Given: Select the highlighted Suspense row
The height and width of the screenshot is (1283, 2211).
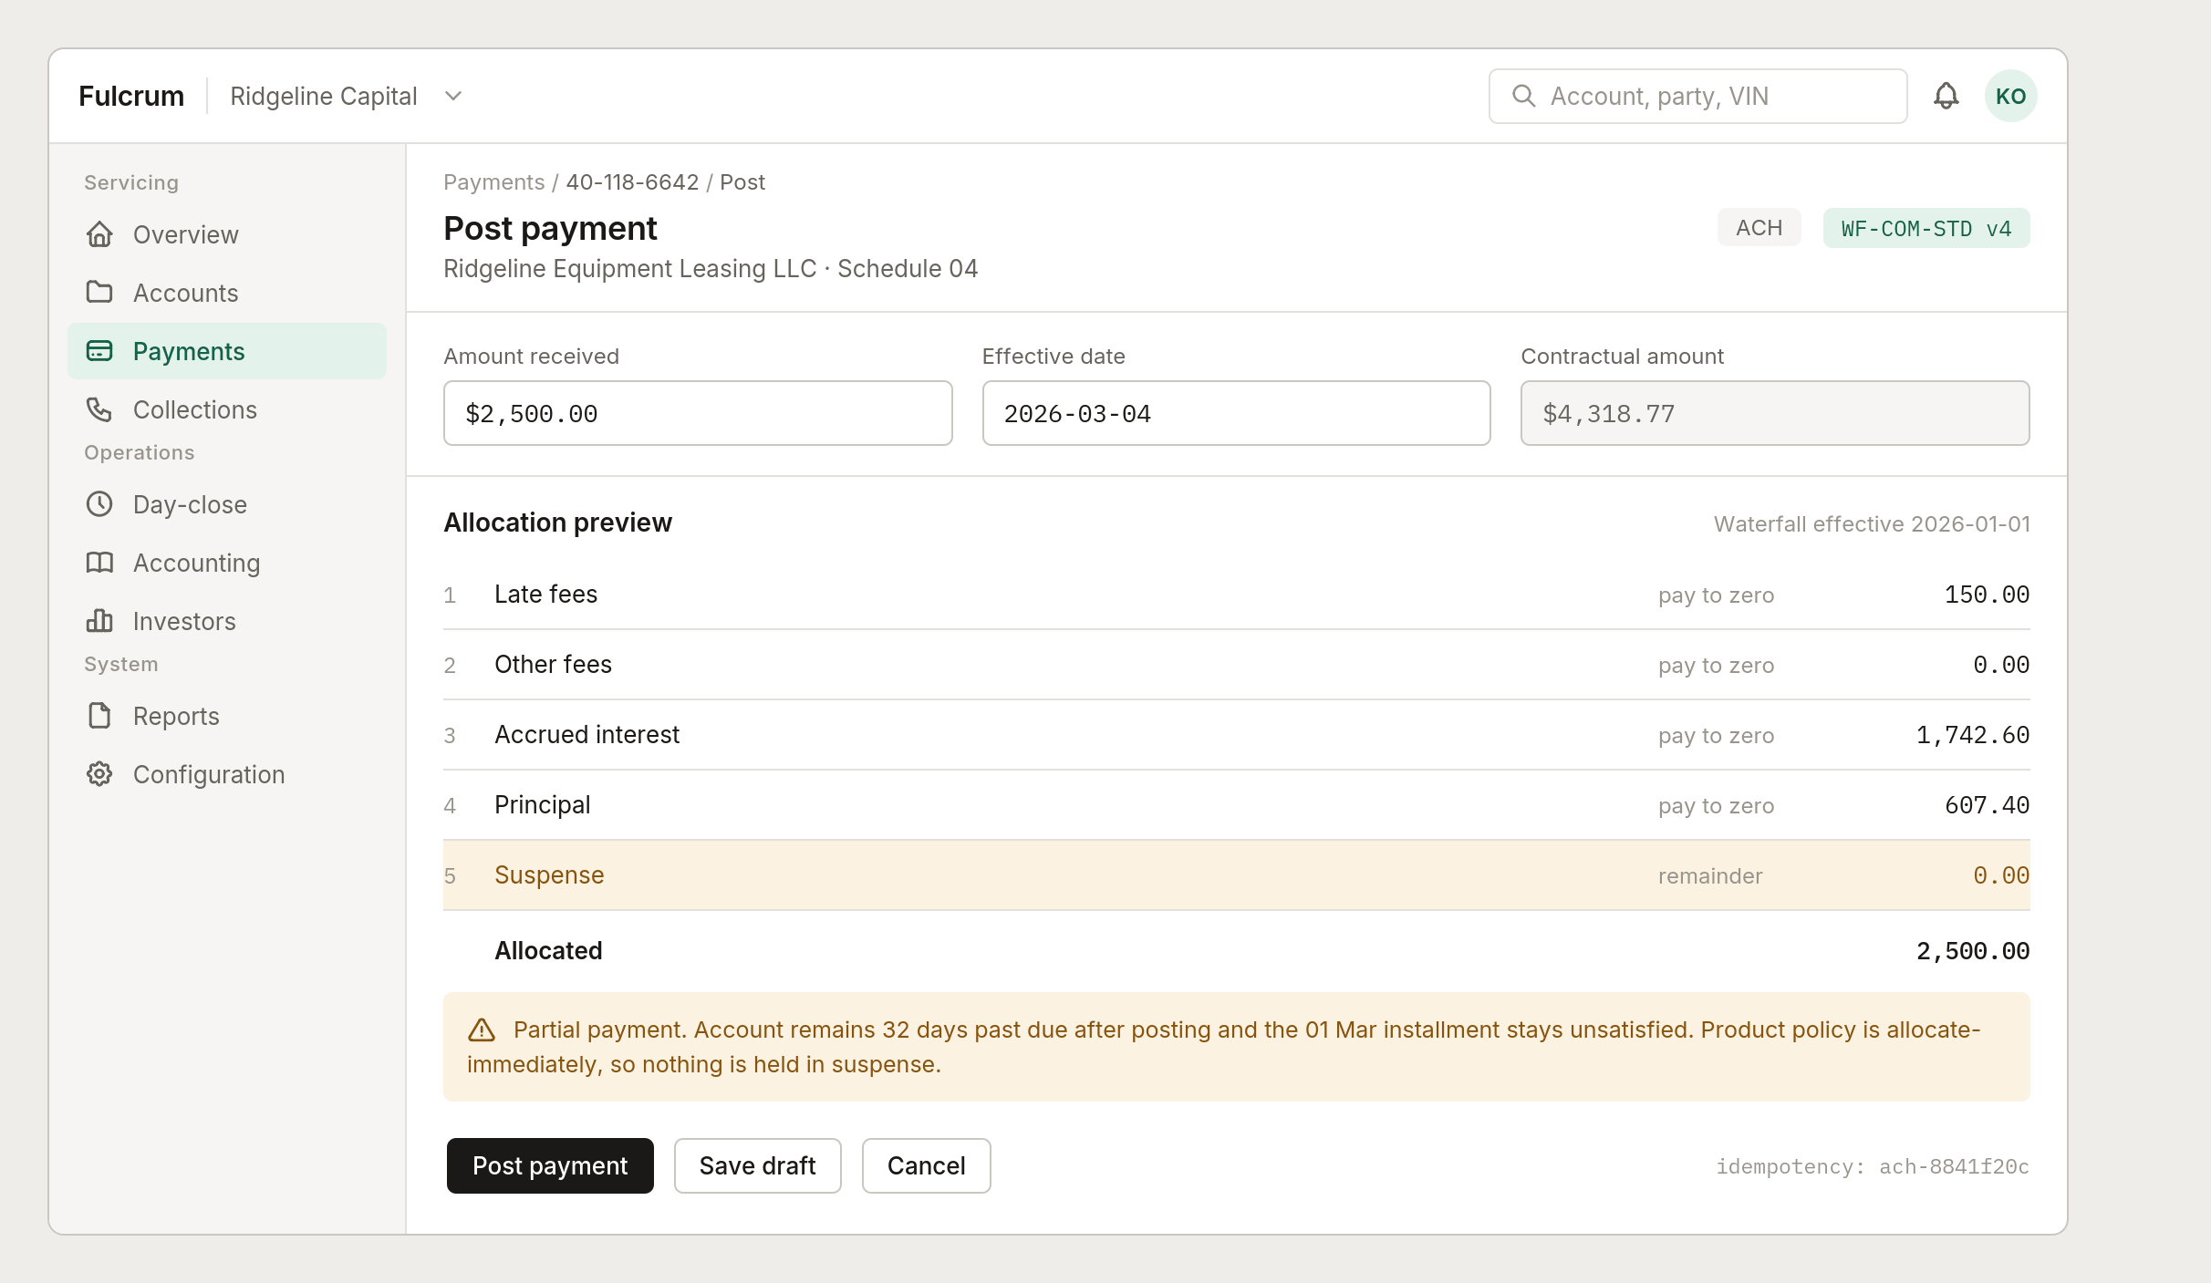Looking at the screenshot, I should tap(1236, 875).
